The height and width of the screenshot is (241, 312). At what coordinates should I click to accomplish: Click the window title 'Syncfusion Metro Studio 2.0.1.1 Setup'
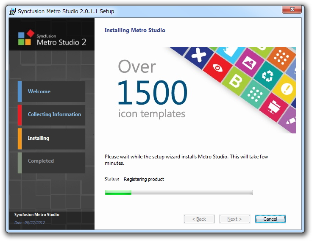pos(66,11)
